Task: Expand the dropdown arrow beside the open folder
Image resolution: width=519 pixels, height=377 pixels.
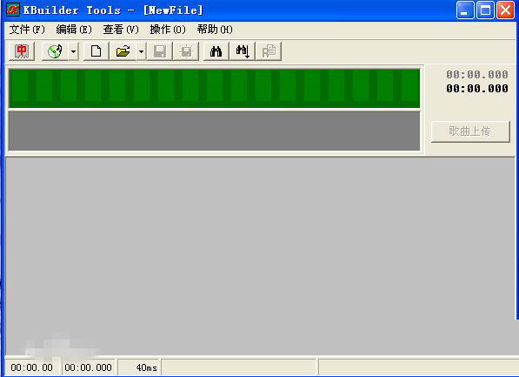Action: tap(141, 51)
